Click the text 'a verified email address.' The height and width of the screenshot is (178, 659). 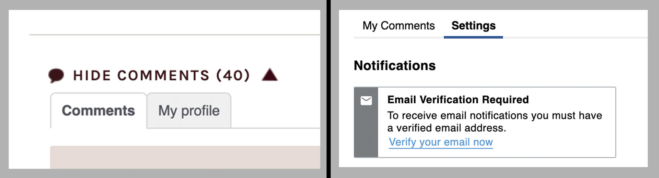(x=447, y=128)
